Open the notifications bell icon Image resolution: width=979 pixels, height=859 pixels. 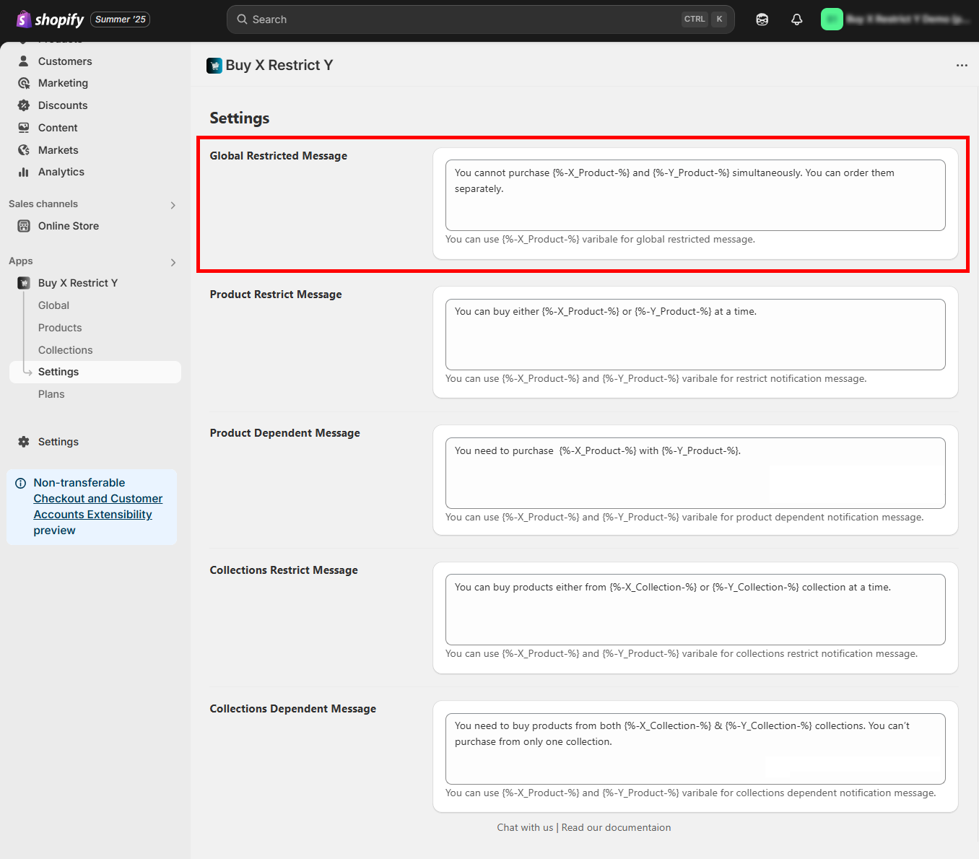point(796,19)
